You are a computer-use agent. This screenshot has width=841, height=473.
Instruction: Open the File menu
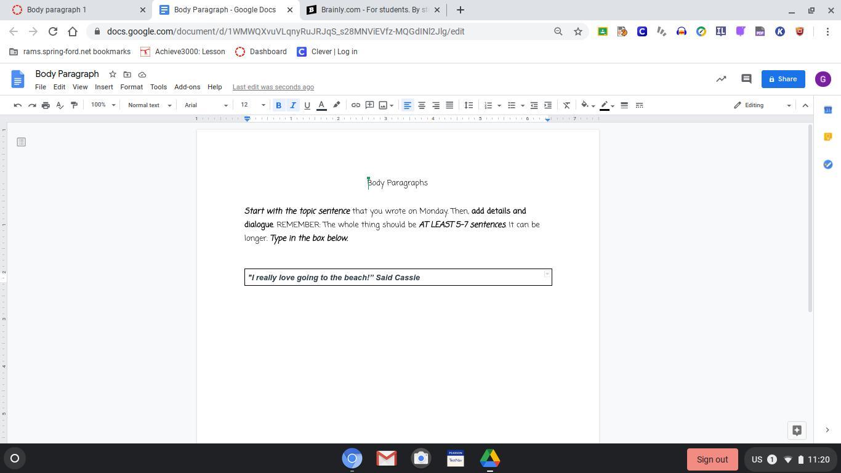(x=41, y=87)
